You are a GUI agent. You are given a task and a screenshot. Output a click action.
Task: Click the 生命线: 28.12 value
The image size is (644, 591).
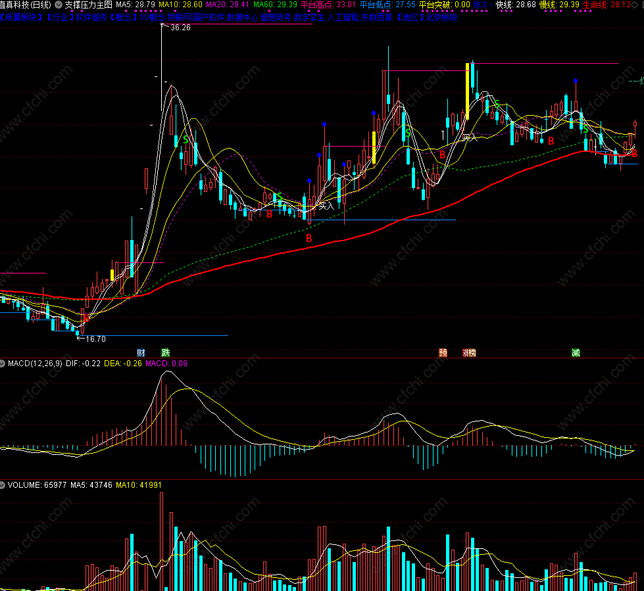click(x=607, y=5)
